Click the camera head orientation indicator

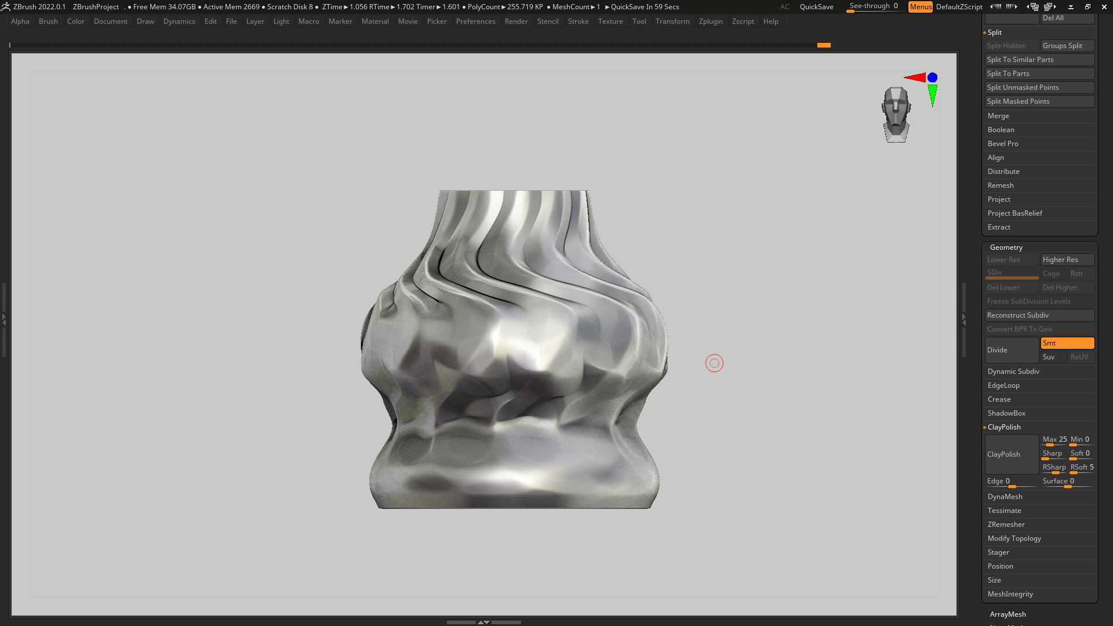coord(896,115)
